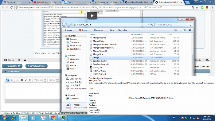
Task: Click the remove formatting icon
Action: [12, 80]
